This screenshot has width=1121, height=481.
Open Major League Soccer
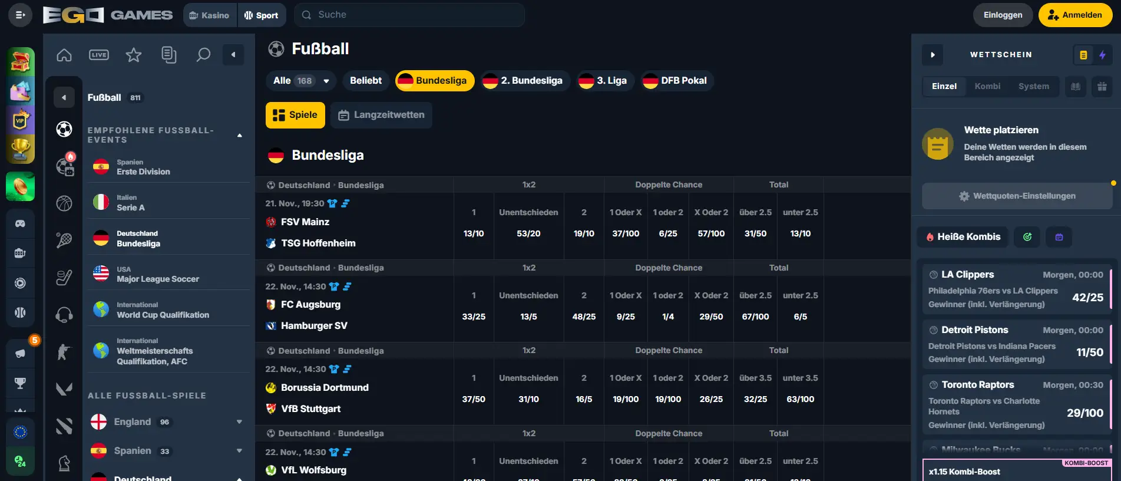[168, 274]
